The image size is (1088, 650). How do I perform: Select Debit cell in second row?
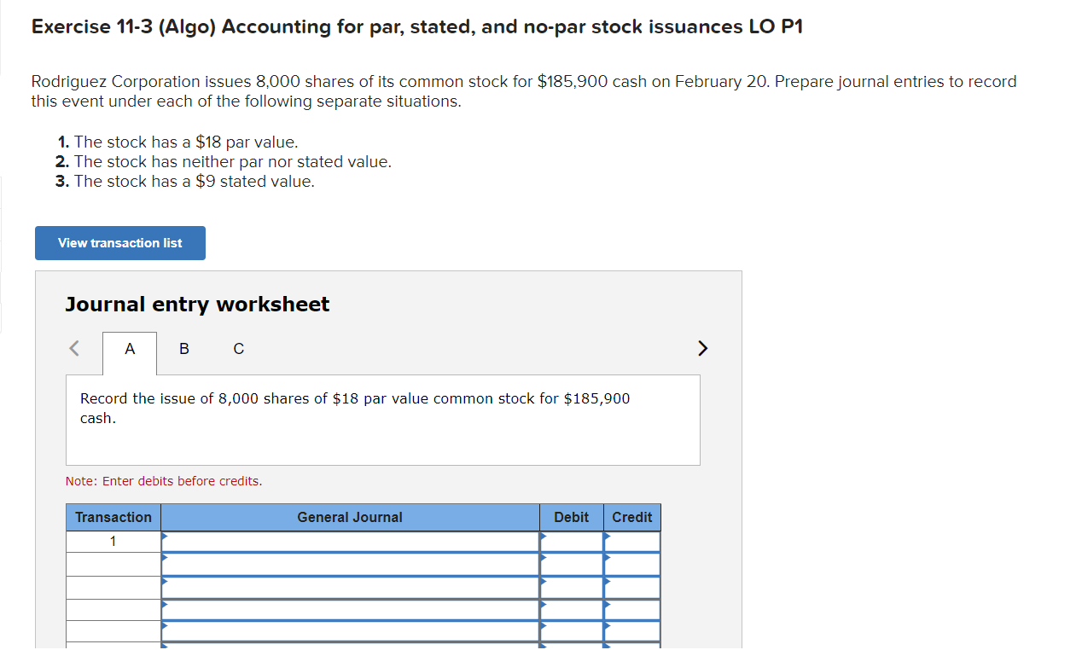click(x=572, y=565)
